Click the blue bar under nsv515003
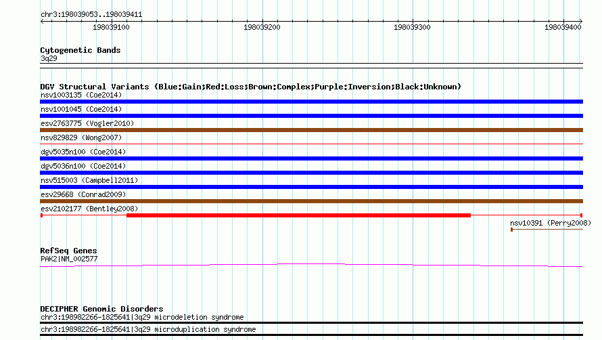Image resolution: width=602 pixels, height=340 pixels. click(311, 187)
